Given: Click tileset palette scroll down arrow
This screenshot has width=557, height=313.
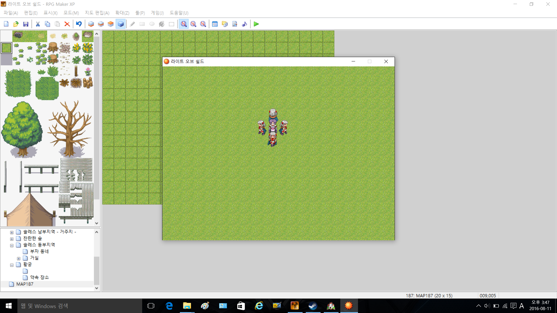Looking at the screenshot, I should (97, 223).
